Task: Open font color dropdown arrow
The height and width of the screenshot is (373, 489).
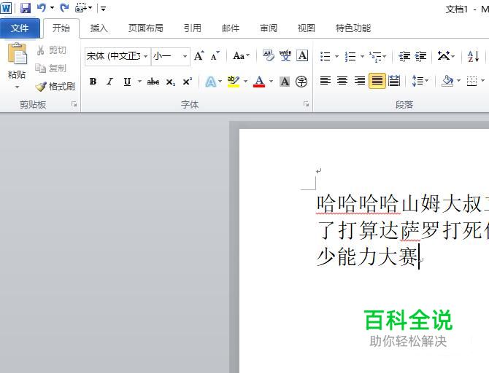Action: (x=271, y=82)
